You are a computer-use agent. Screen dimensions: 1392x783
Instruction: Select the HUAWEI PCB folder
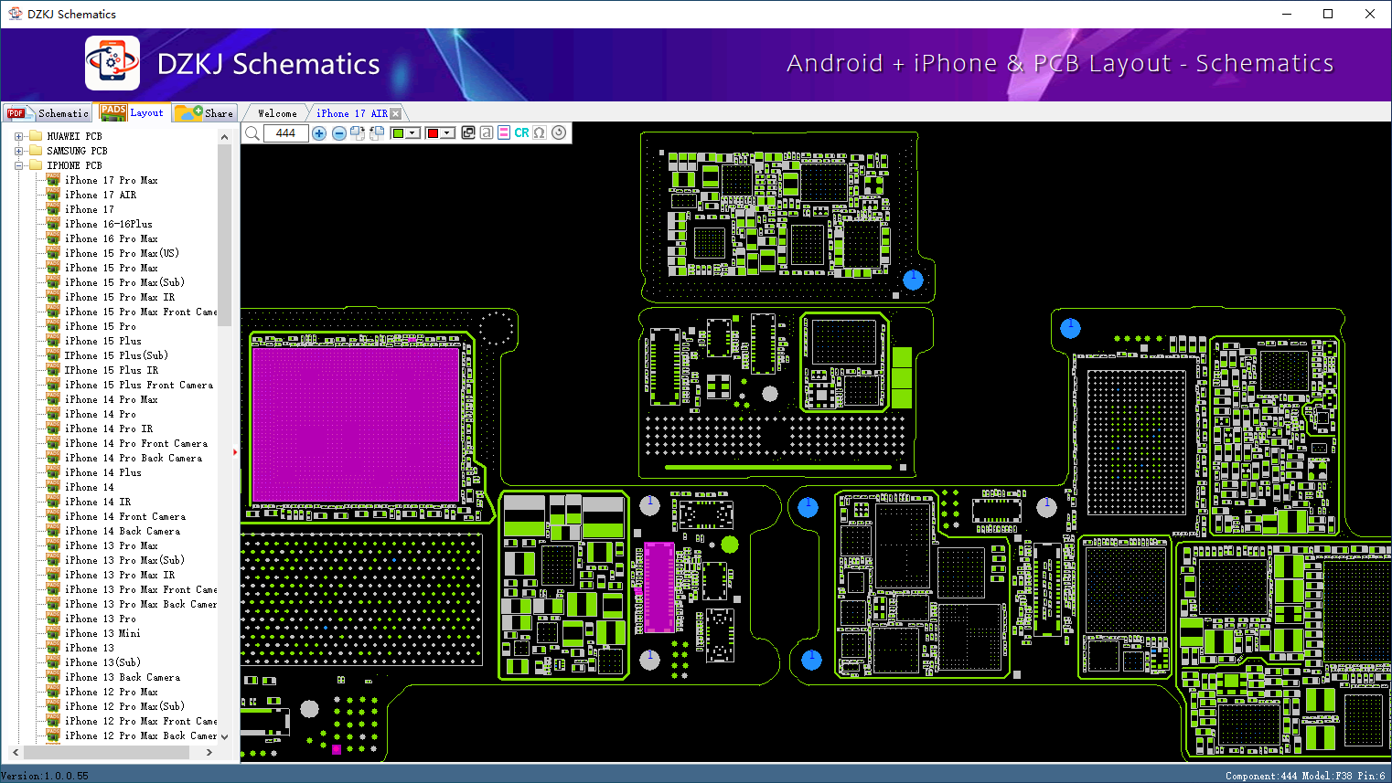(75, 136)
